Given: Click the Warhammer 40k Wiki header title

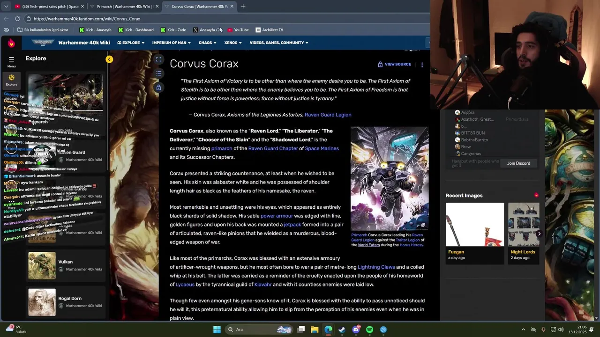Looking at the screenshot, I should click(x=84, y=43).
